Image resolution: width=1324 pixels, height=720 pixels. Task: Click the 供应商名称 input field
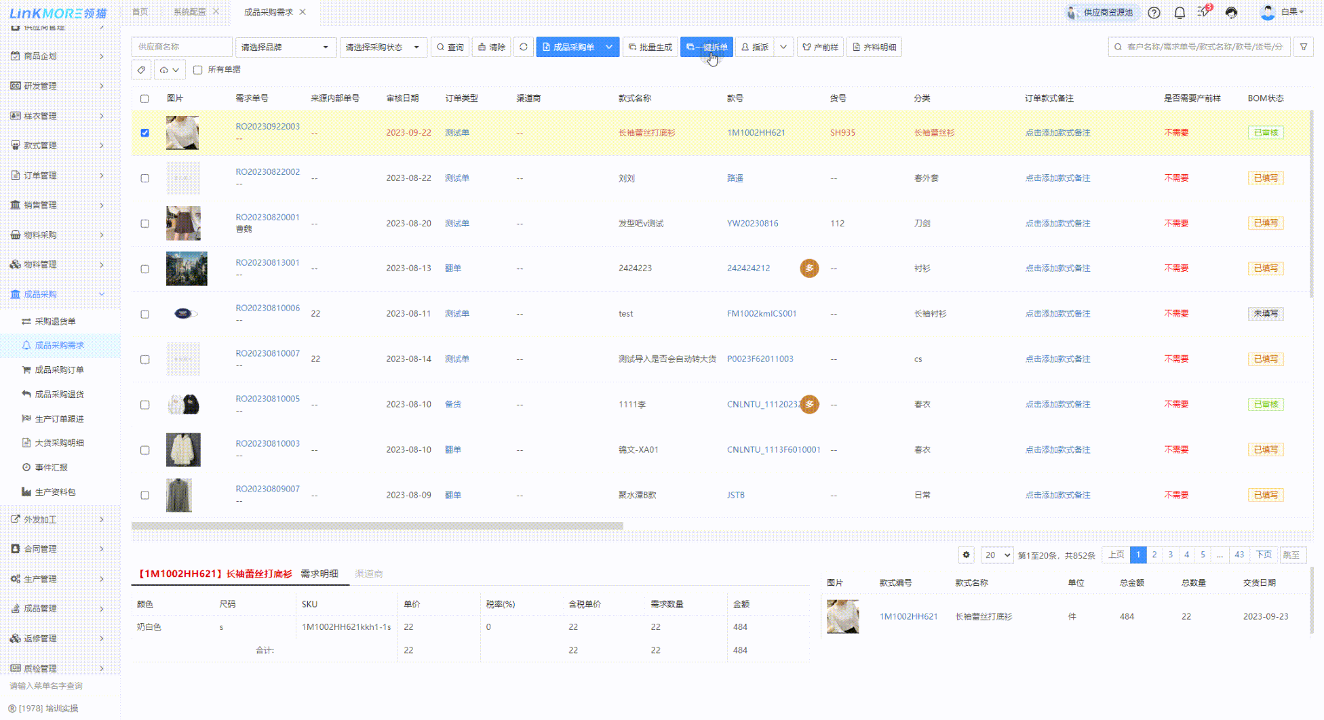tap(181, 47)
